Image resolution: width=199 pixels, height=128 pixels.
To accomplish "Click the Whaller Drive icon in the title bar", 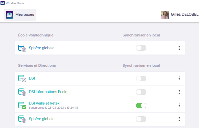I will [x=3, y=3].
